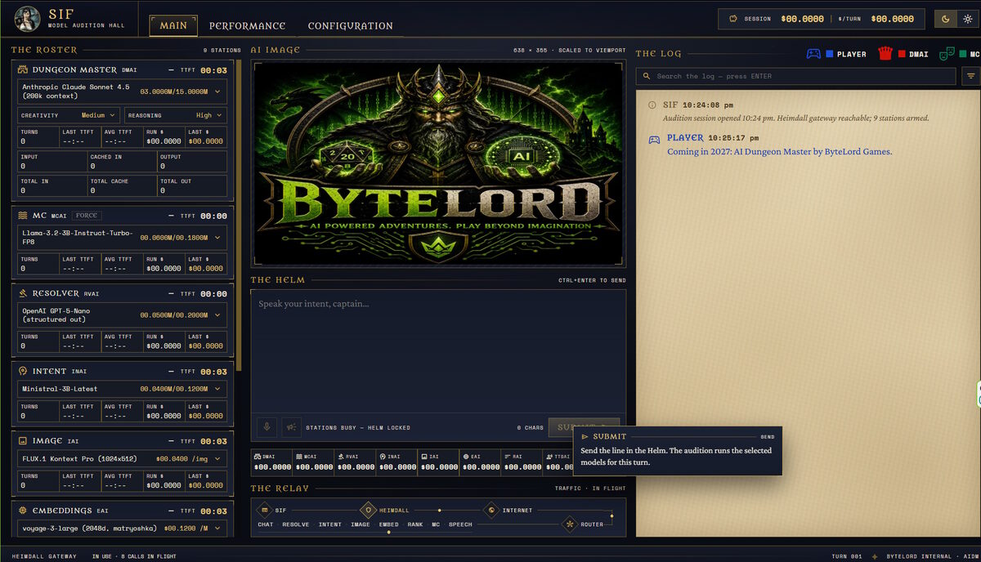Click the 'Coming in 2027' log message
Screen dimensions: 981x562
click(x=779, y=152)
